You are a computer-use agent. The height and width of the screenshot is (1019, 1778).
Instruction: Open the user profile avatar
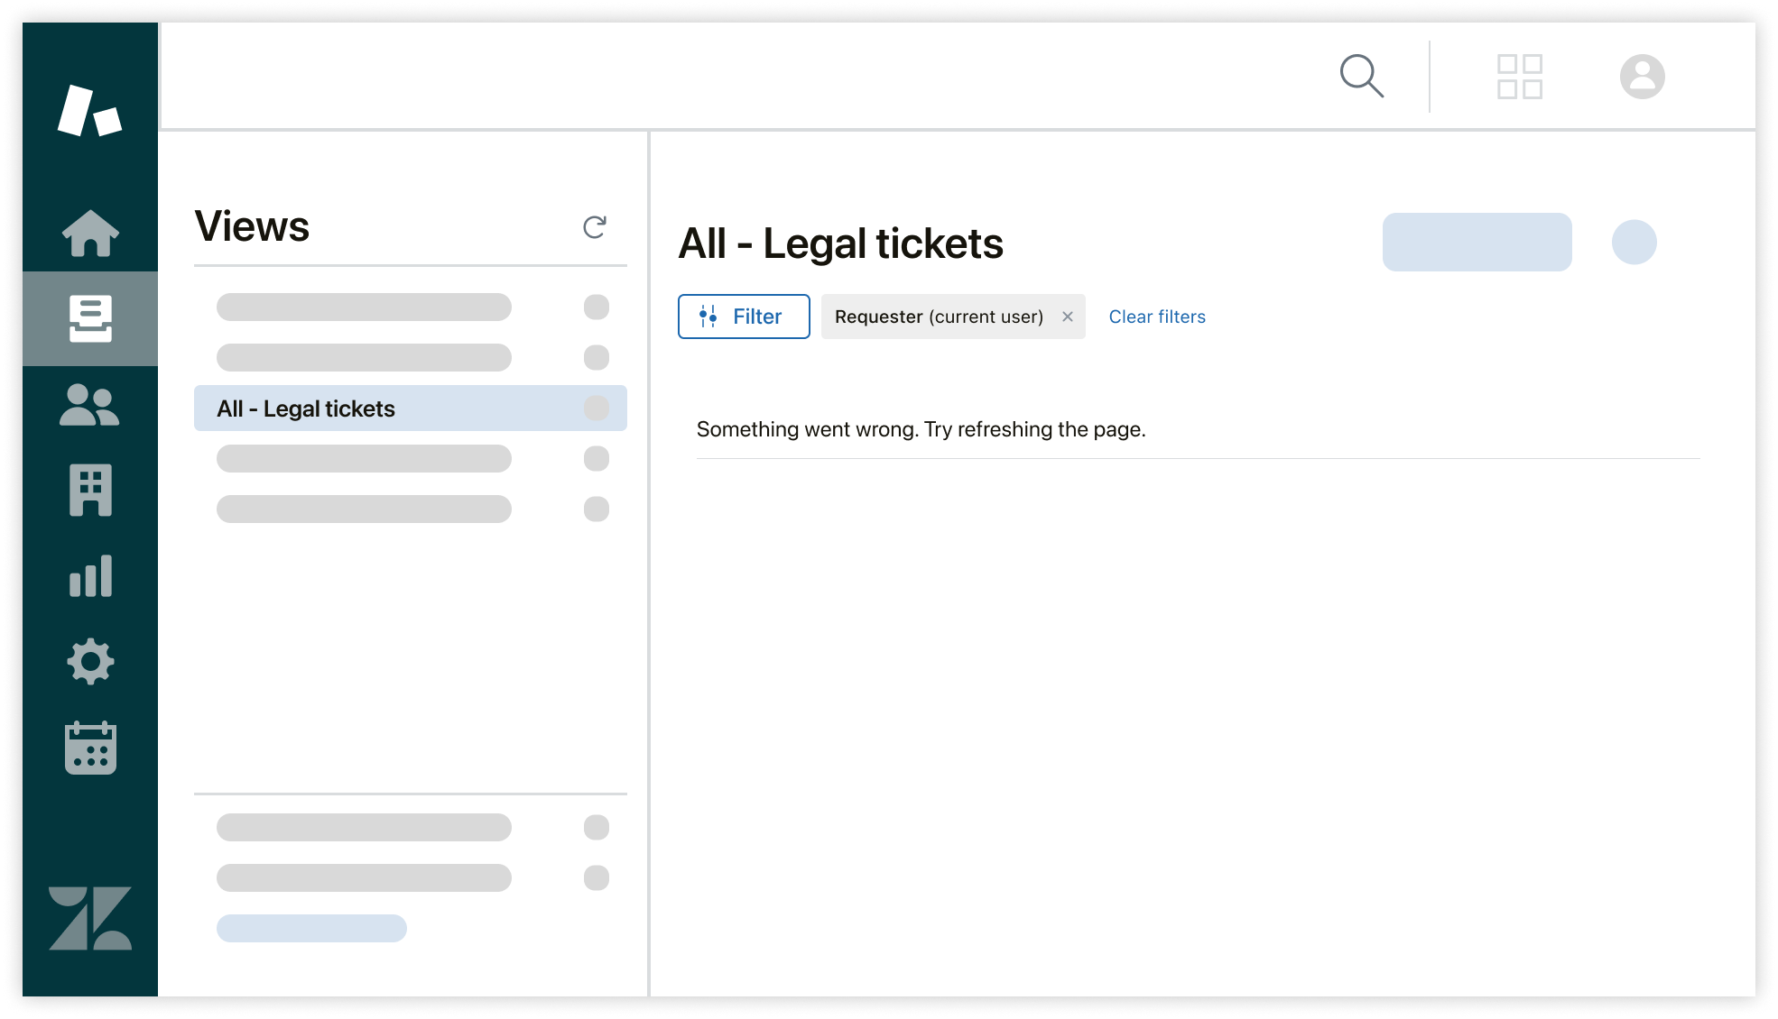click(x=1642, y=77)
